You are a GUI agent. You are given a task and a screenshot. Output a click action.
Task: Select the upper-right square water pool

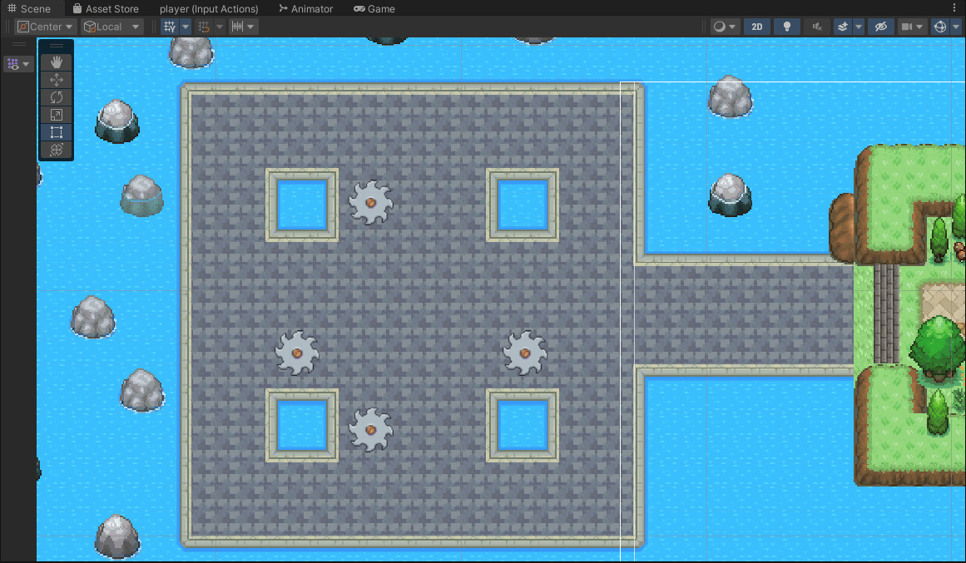click(x=523, y=205)
